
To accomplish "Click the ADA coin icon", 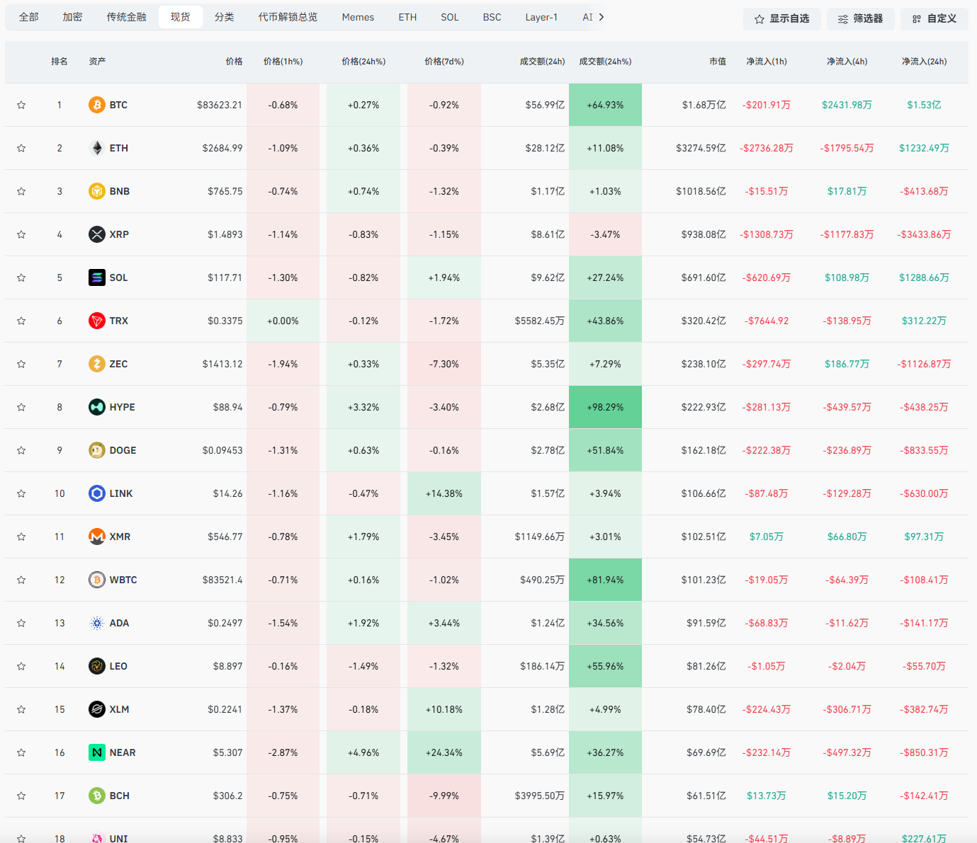I will [97, 623].
